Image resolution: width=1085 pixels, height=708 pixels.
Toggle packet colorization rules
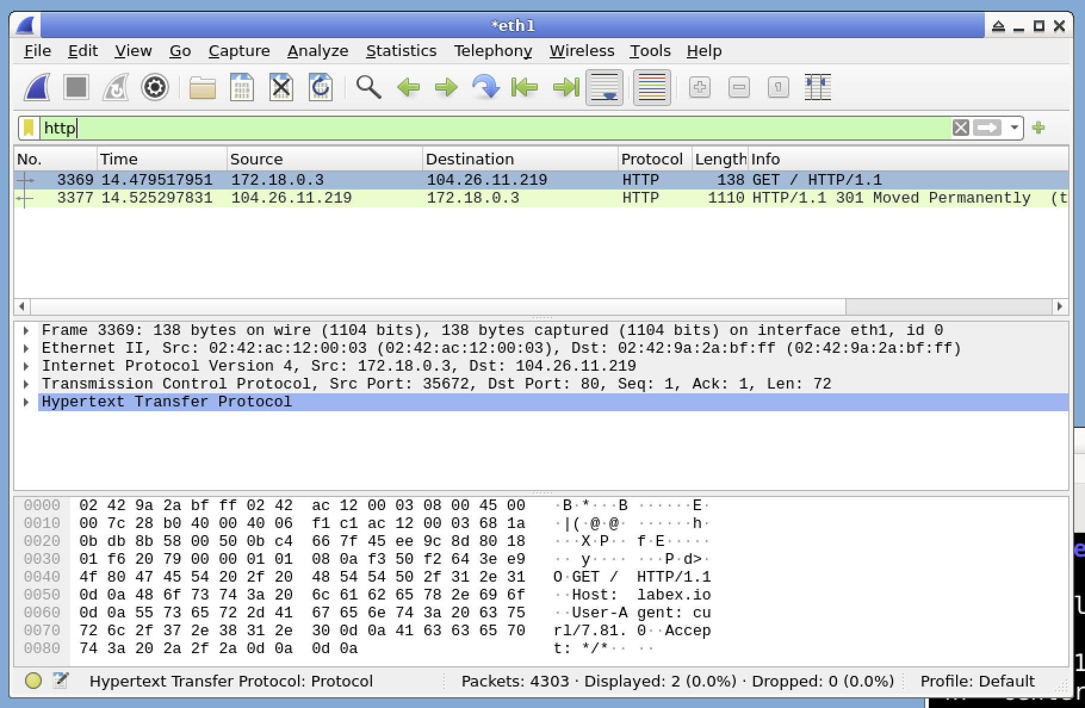click(652, 88)
